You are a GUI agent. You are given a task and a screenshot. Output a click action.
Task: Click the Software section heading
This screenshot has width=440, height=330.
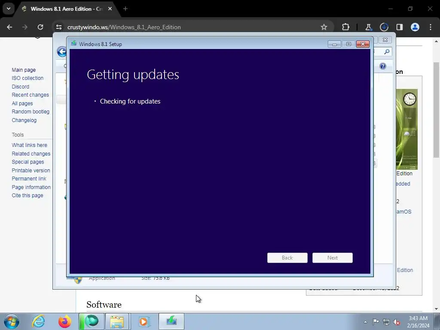tap(104, 305)
